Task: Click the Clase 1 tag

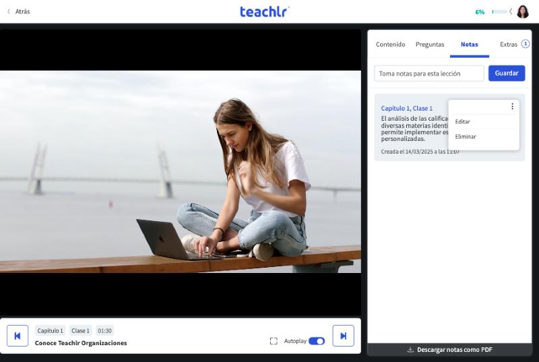Action: [80, 331]
